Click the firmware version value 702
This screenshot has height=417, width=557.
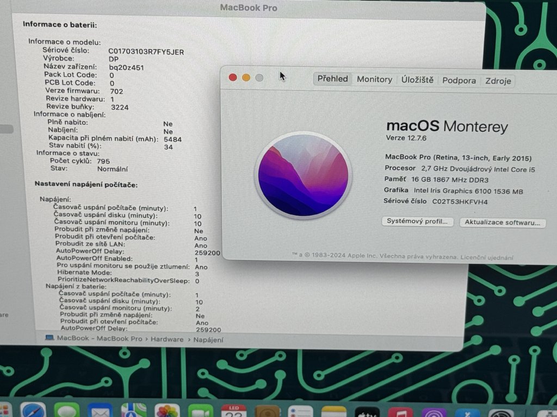tap(116, 91)
